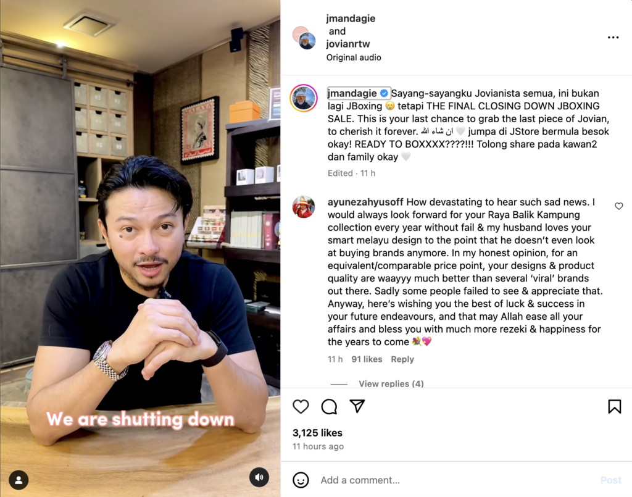Focus the Add a comment field
The width and height of the screenshot is (632, 497).
pos(455,480)
